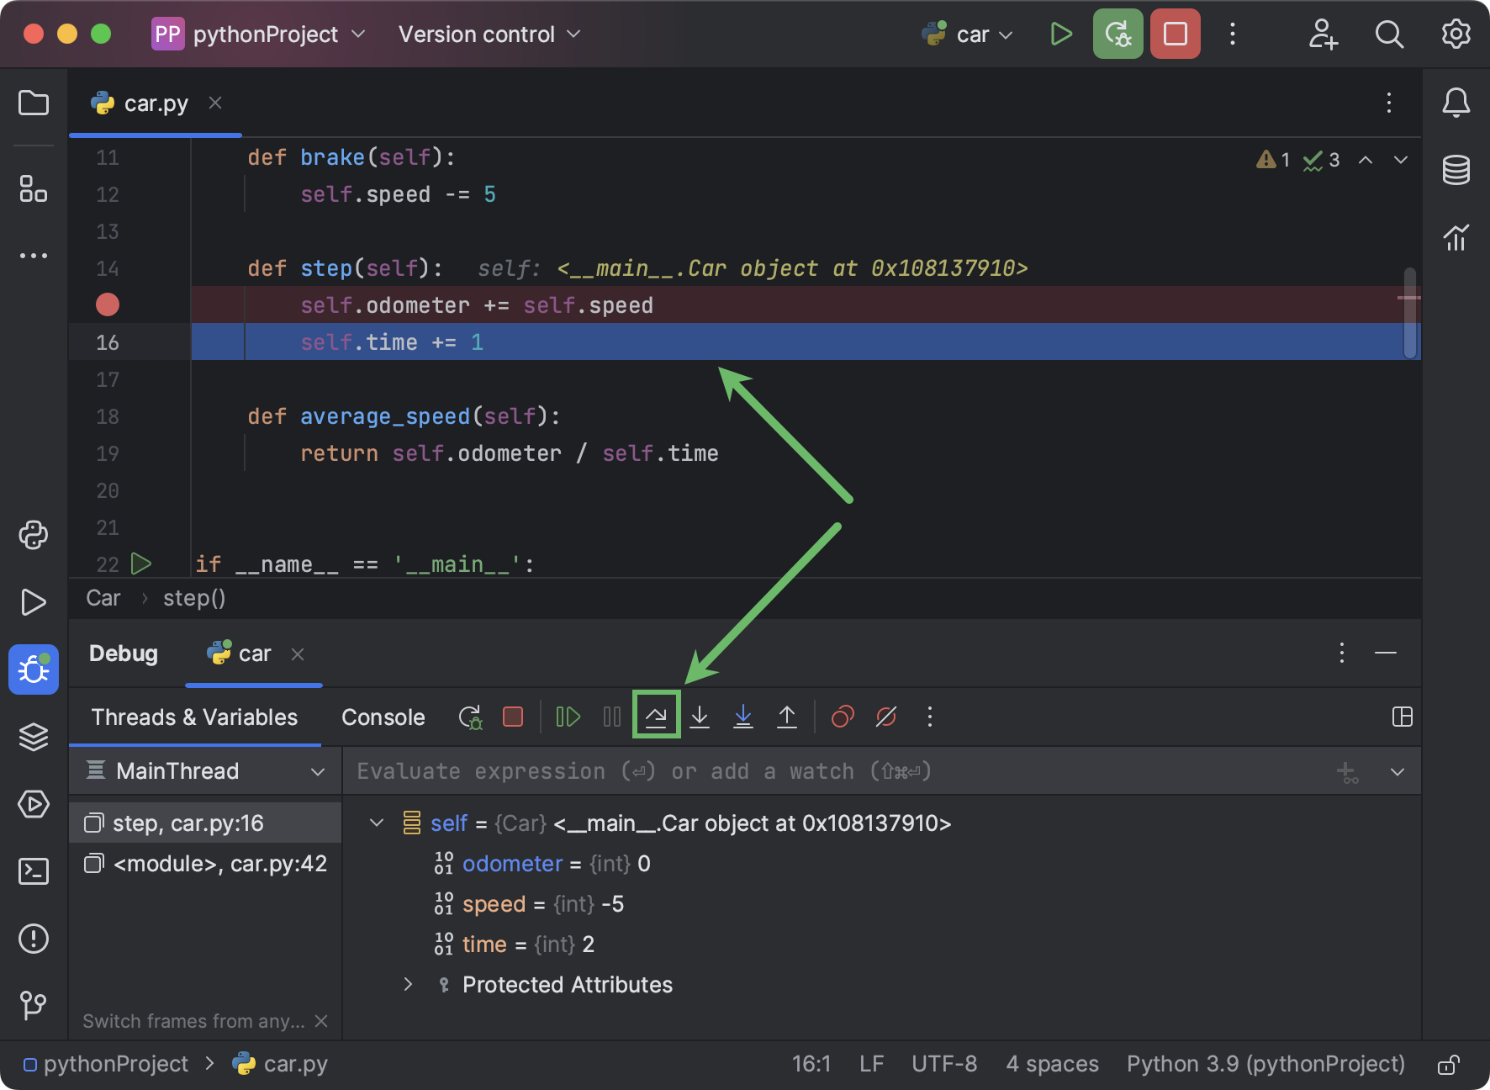This screenshot has width=1490, height=1090.
Task: Run the script from line 22 gutter icon
Action: (x=141, y=564)
